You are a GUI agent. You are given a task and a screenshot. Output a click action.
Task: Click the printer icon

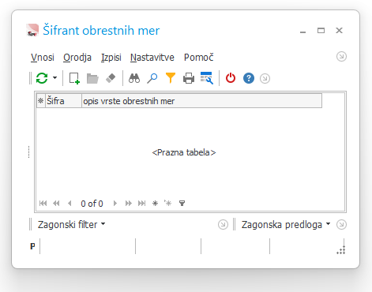coord(189,78)
